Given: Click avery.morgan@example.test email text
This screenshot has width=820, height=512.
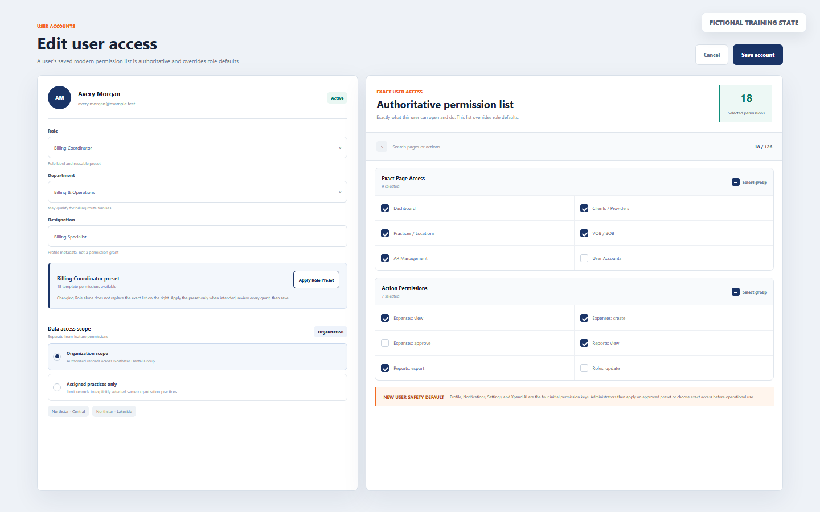Looking at the screenshot, I should [106, 104].
